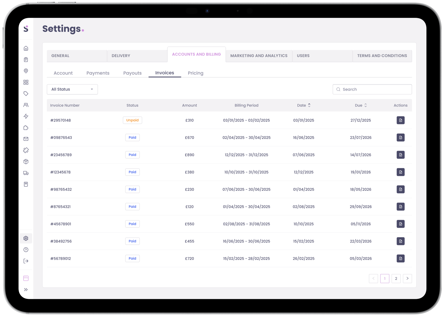The image size is (445, 317).
Task: Go to page 1 of invoices
Action: (x=385, y=278)
